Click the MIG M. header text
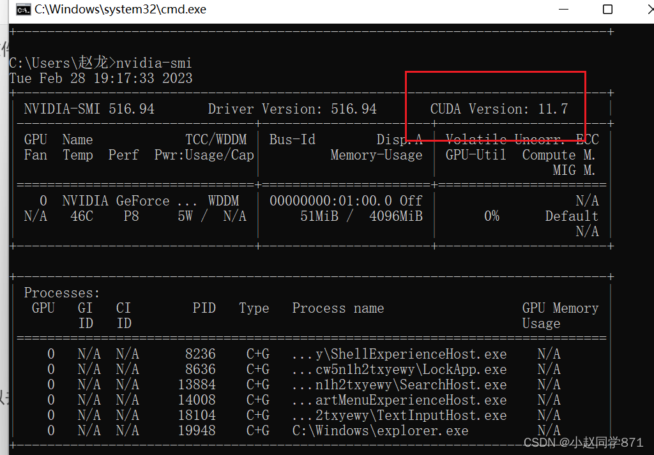Viewport: 654px width, 455px height. 574,170
